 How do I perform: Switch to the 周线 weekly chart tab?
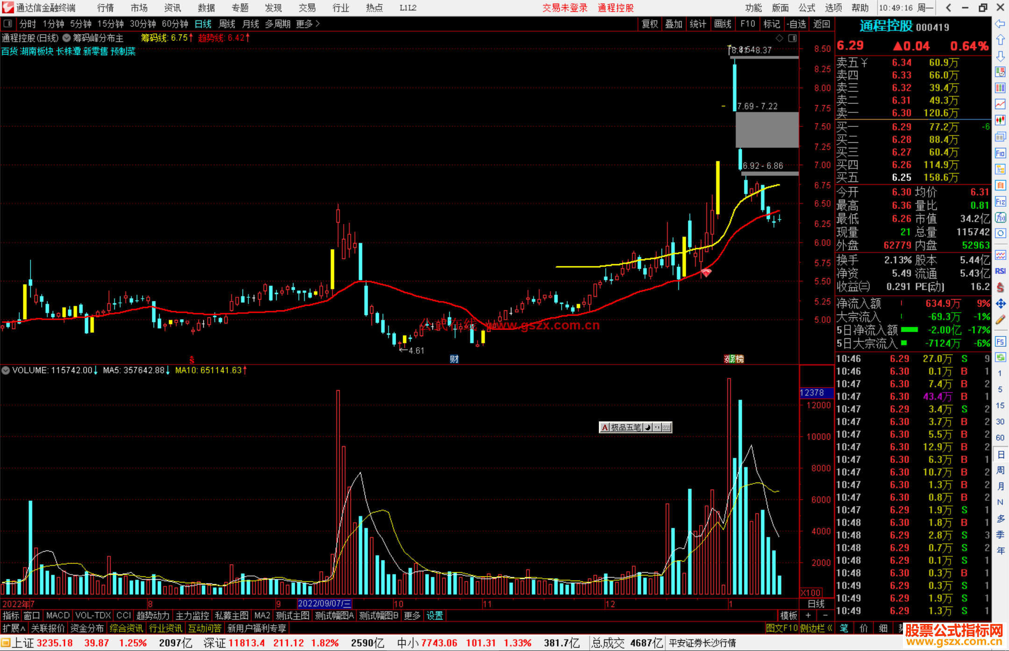(x=227, y=24)
